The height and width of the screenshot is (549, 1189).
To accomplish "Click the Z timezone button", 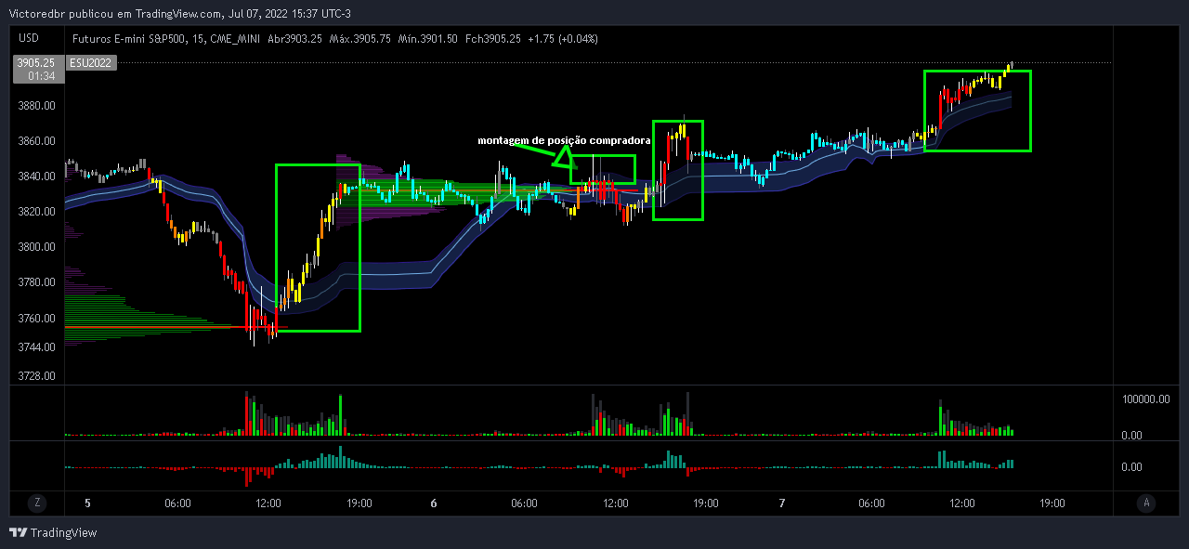I will (x=37, y=503).
